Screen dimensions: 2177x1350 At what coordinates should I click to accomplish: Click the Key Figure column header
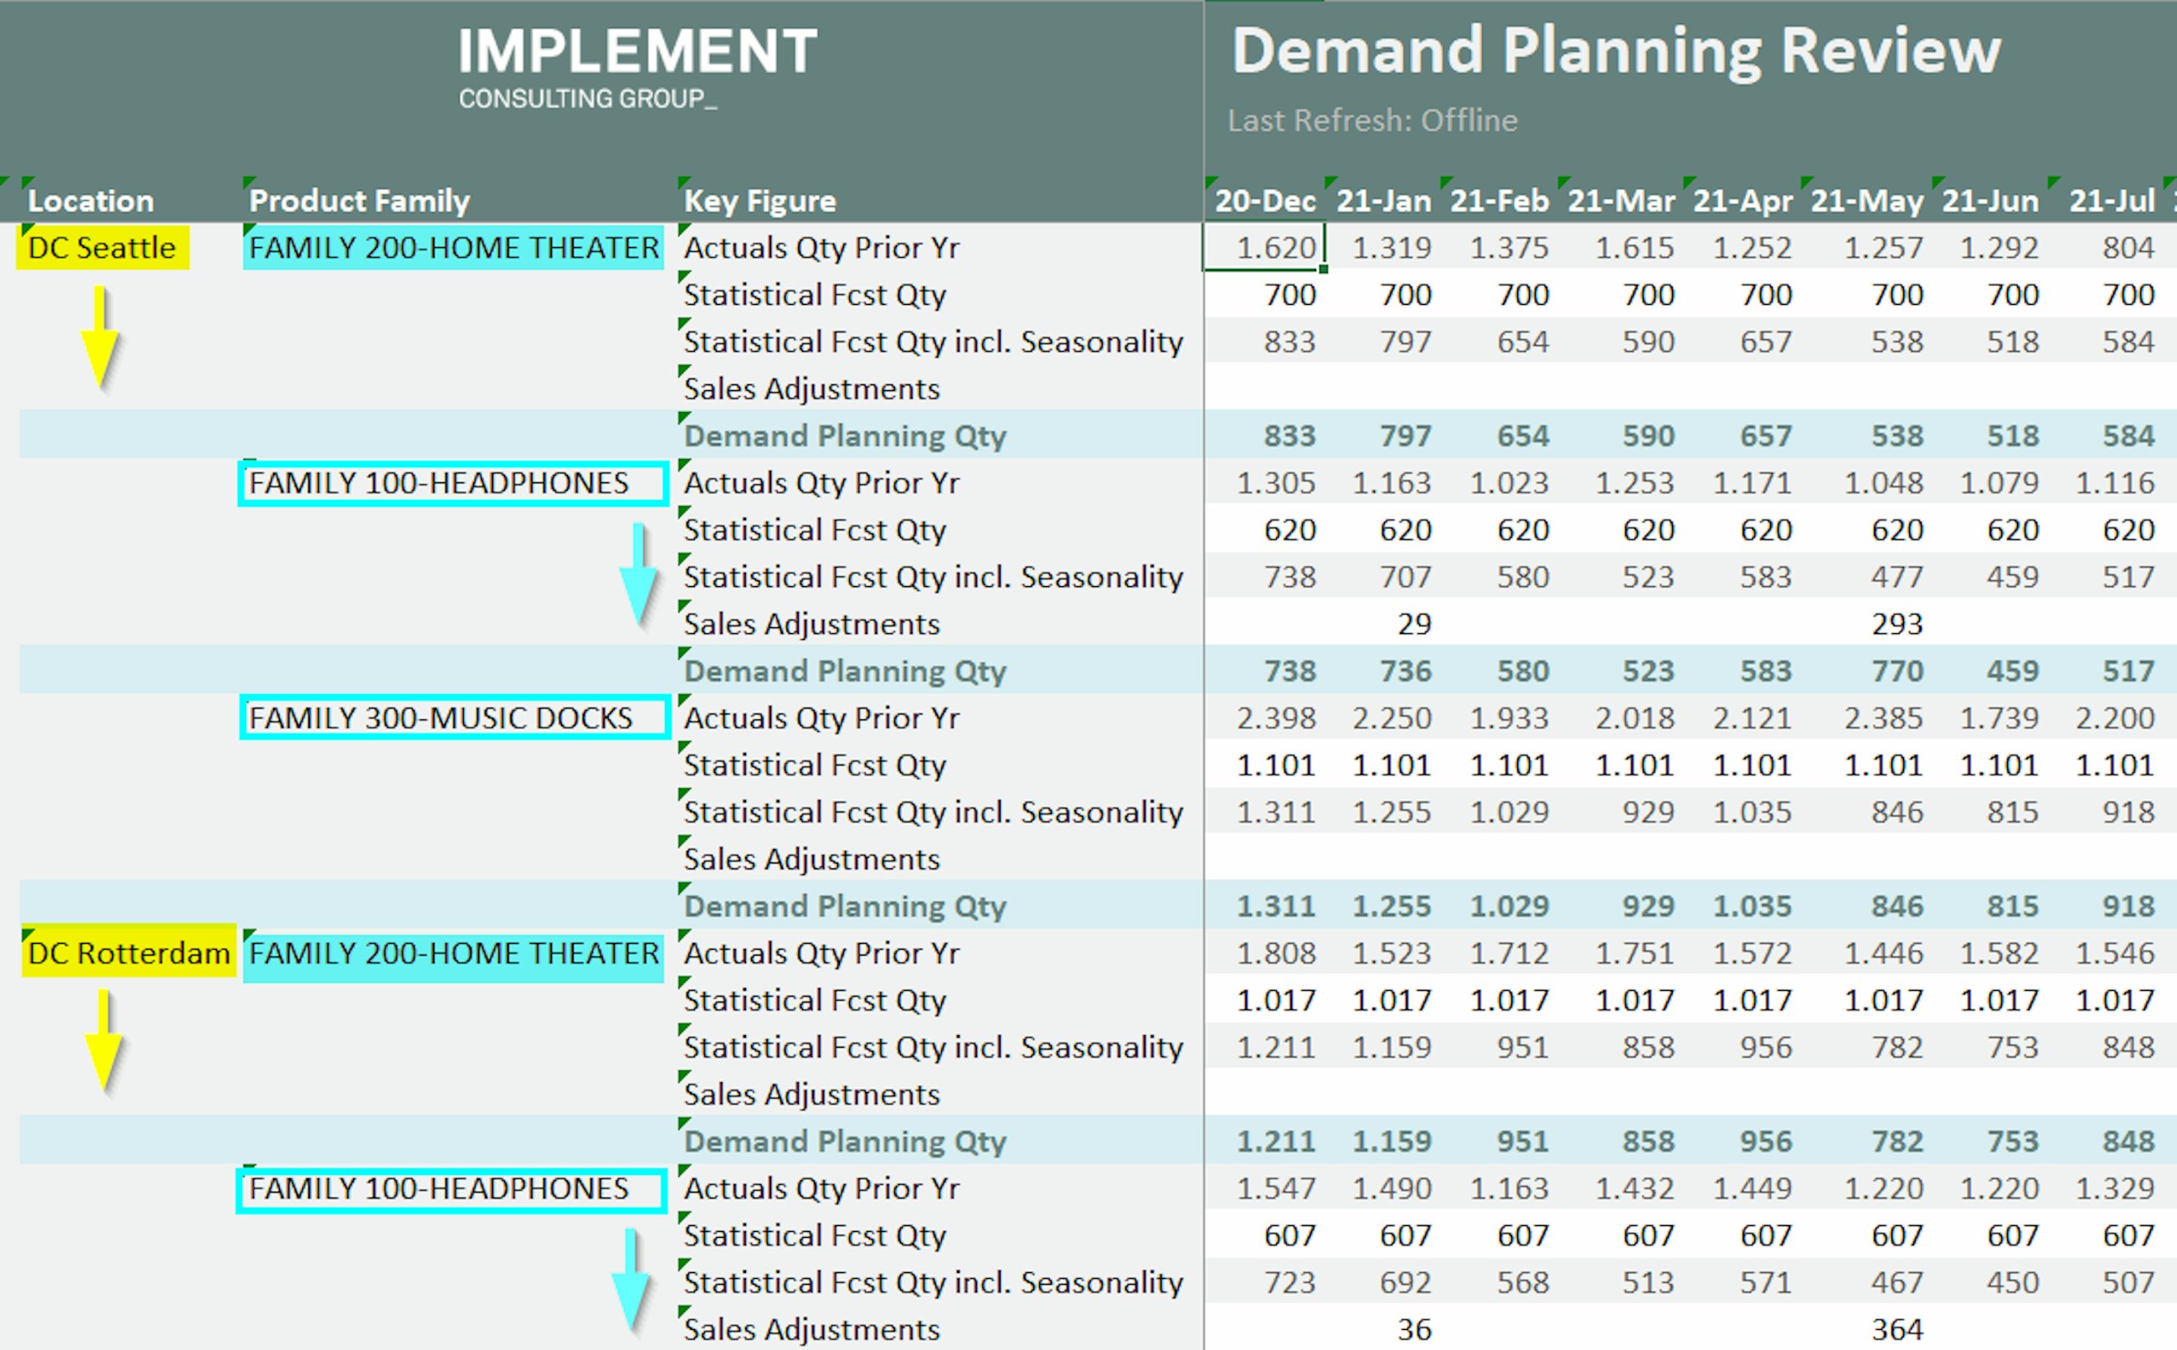(x=759, y=200)
